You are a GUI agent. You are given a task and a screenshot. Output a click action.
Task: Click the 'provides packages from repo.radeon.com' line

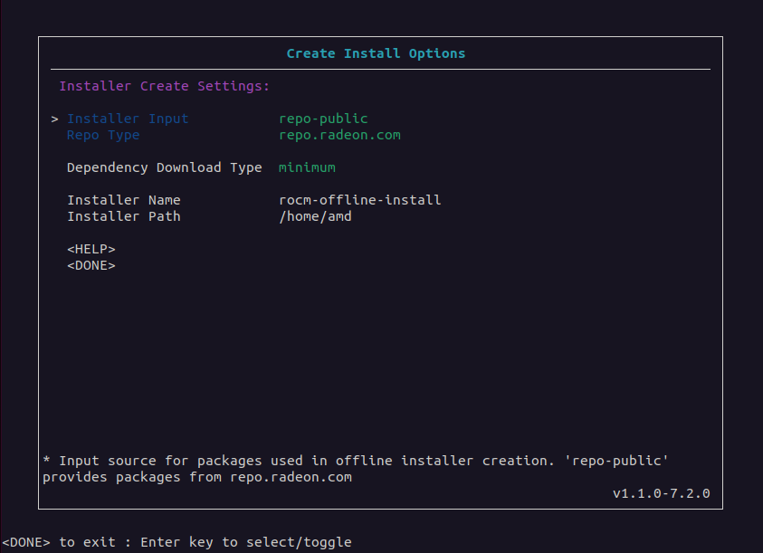click(196, 477)
